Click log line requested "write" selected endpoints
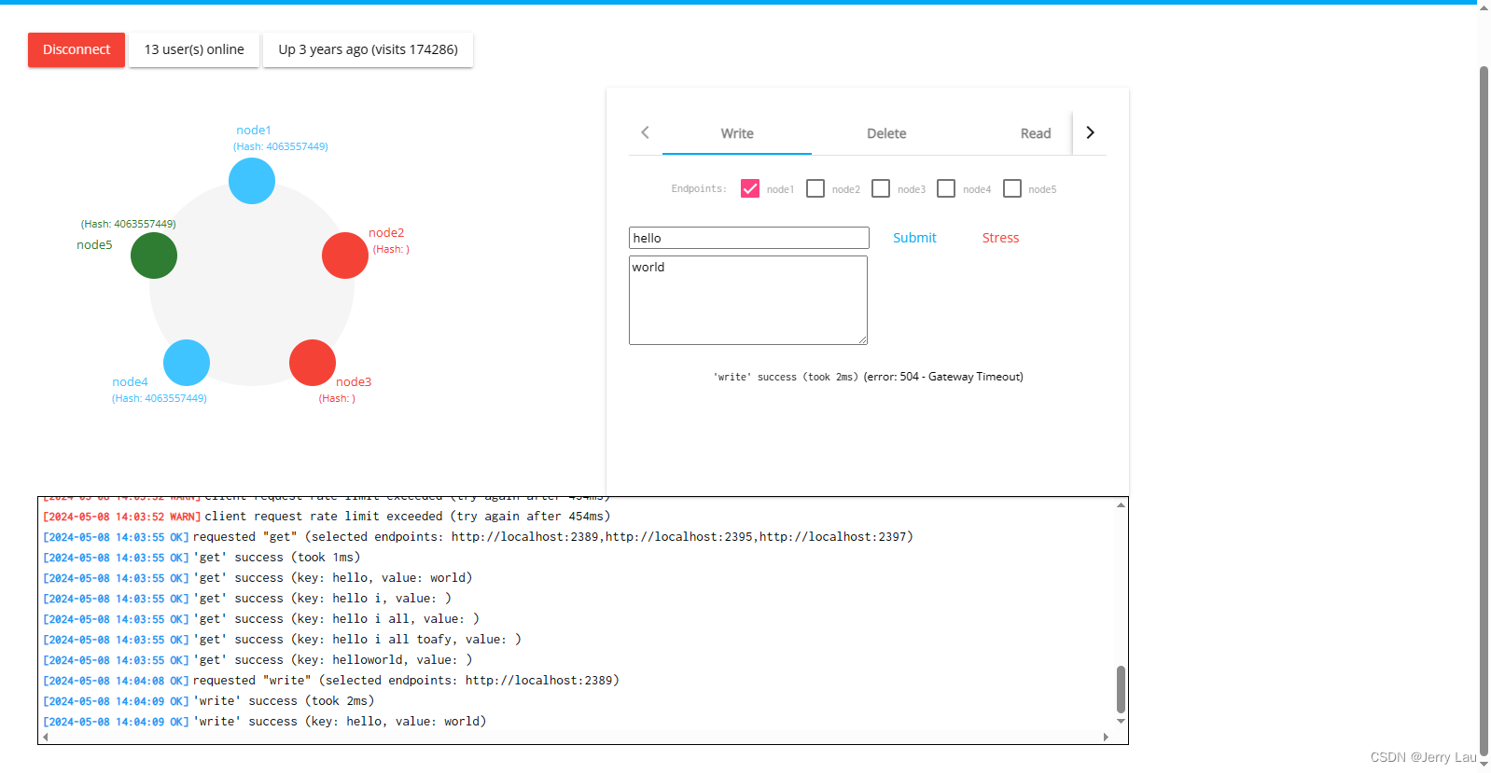1491x773 pixels. (x=331, y=681)
